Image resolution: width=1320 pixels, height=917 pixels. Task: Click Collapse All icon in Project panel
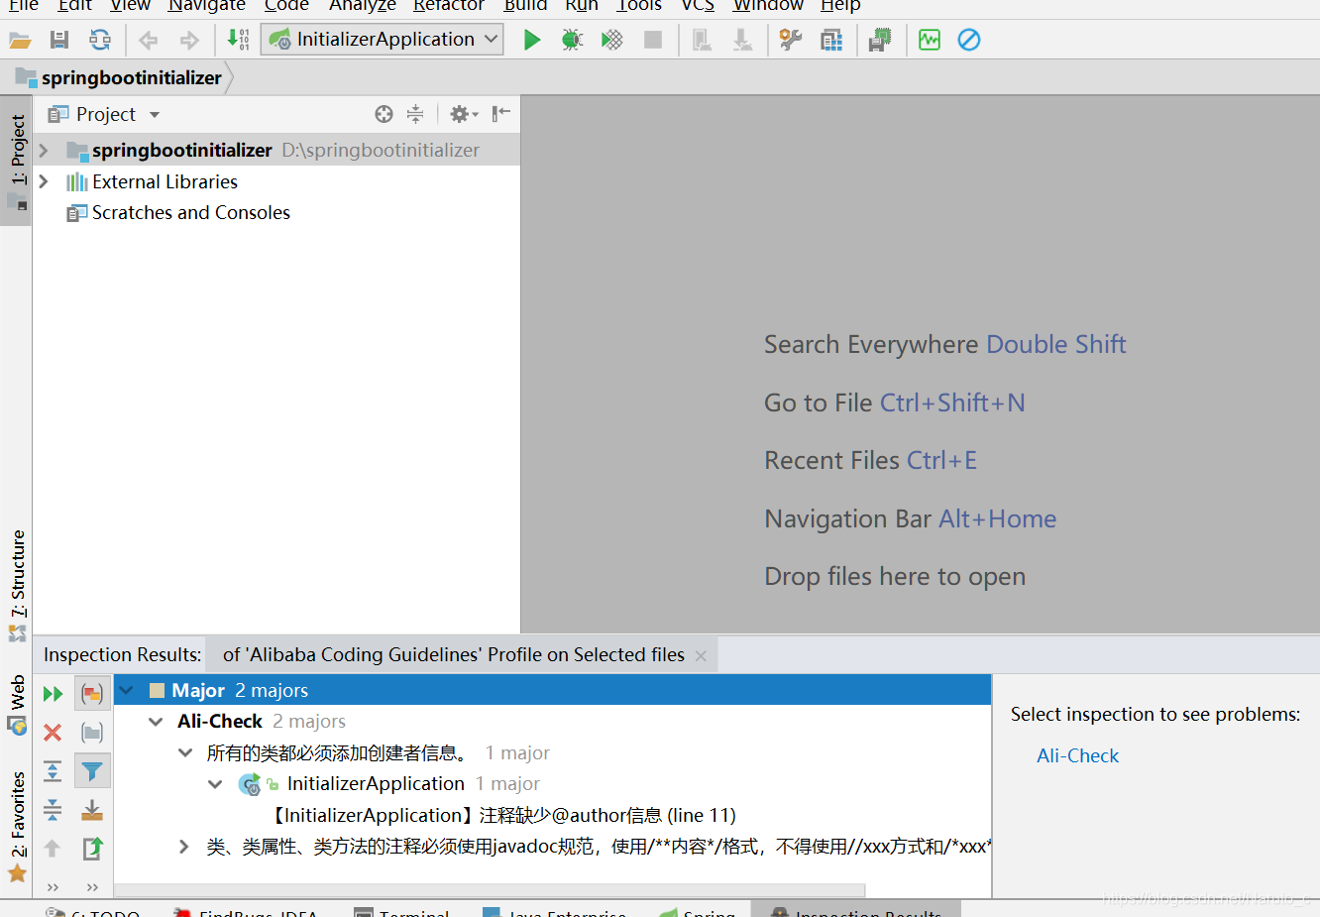pyautogui.click(x=415, y=114)
